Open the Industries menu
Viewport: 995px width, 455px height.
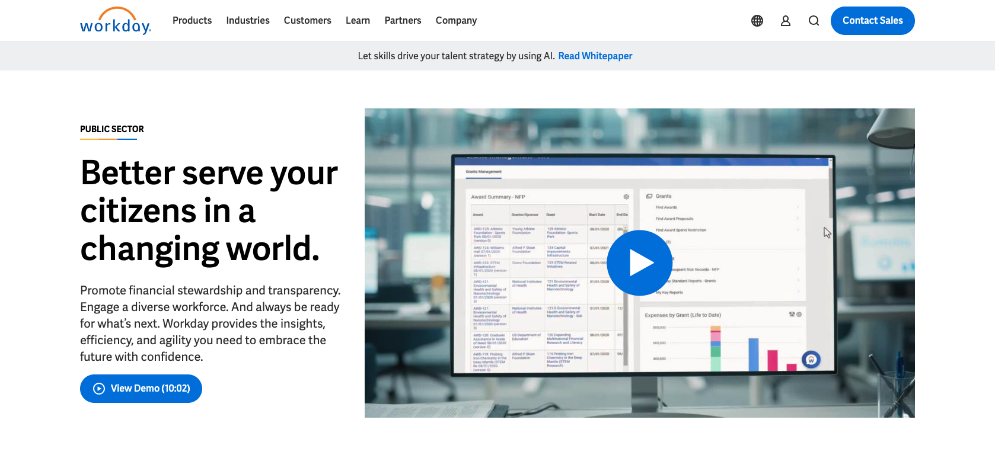click(248, 21)
